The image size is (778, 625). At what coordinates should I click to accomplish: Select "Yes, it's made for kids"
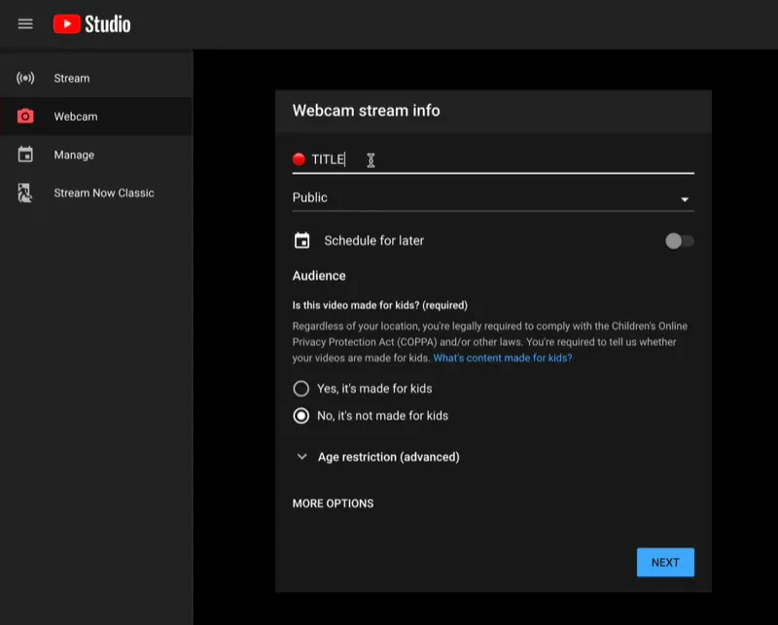[x=301, y=389]
